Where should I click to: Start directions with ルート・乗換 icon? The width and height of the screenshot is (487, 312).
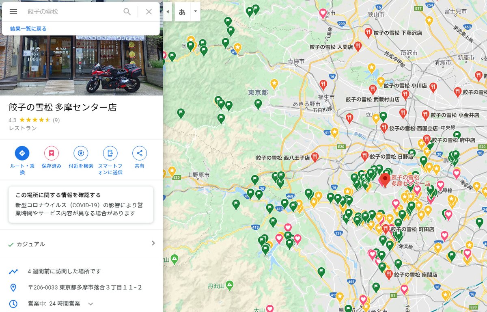point(22,153)
